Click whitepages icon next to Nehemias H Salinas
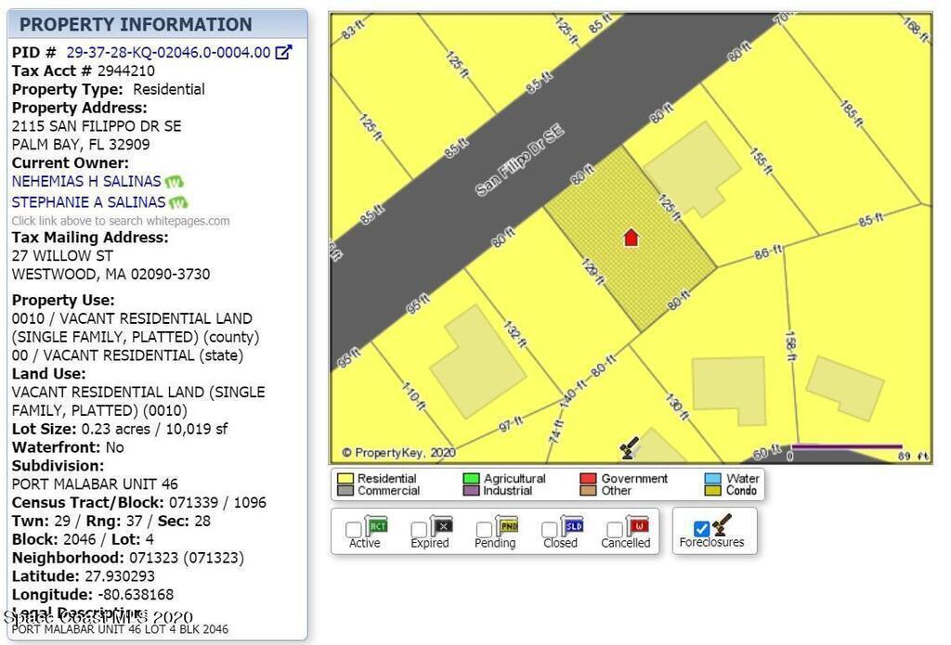Screen dimensions: 951x645 [x=175, y=182]
